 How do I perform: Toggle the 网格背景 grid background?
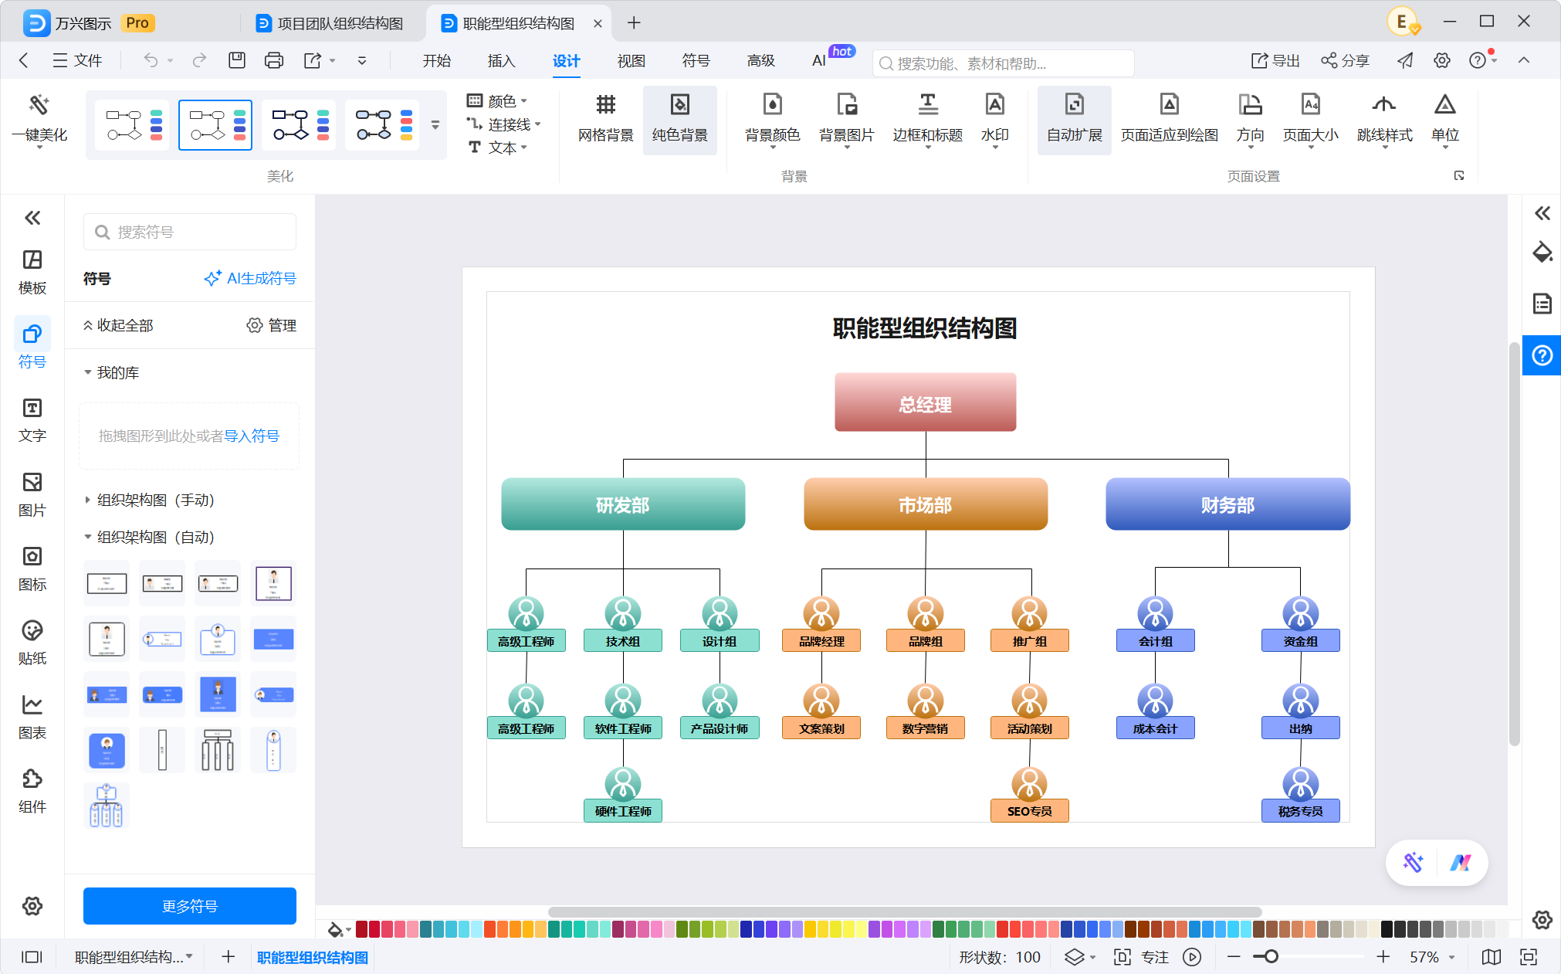606,120
